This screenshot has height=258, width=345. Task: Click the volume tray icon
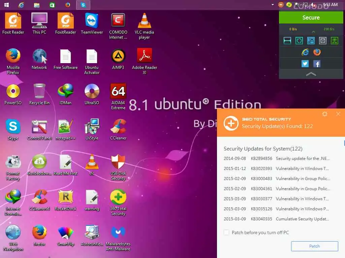(313, 5)
